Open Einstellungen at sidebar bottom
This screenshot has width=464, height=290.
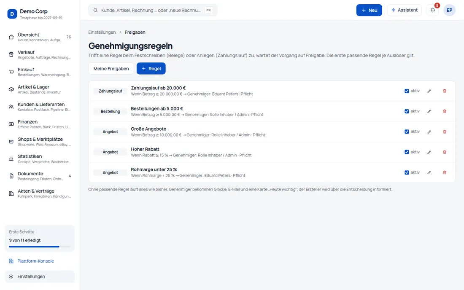point(40,277)
